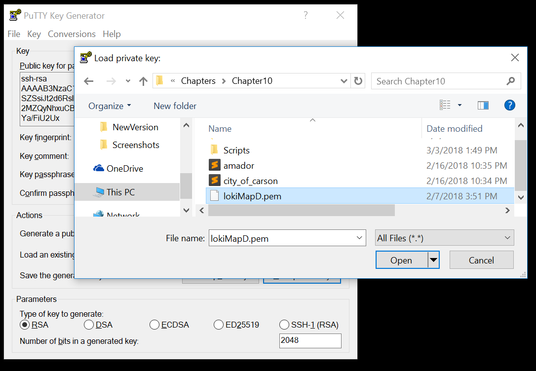Toggle the preview pane icon

point(483,105)
